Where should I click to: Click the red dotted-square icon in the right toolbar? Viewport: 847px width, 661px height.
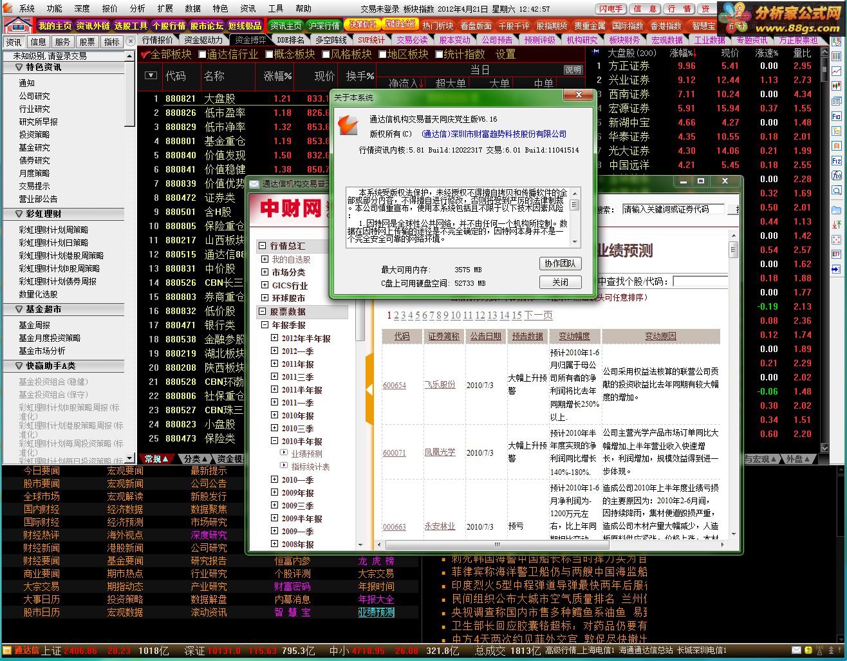point(837,239)
